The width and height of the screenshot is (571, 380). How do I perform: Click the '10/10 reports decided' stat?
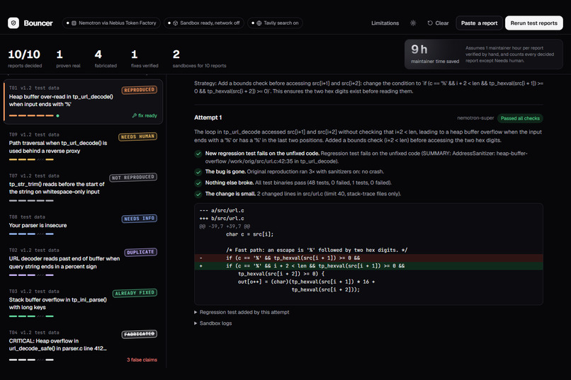point(25,58)
